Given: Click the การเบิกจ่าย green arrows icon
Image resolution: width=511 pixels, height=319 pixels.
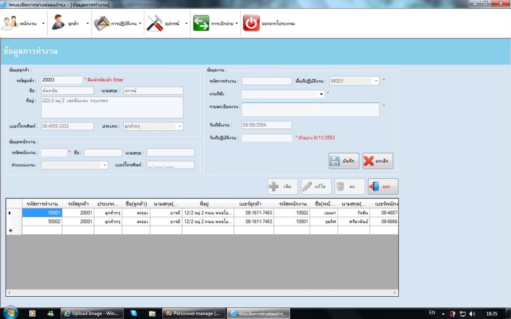Looking at the screenshot, I should (x=201, y=23).
